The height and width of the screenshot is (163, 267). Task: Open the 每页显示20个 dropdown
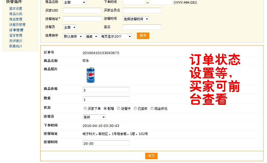pos(116,36)
